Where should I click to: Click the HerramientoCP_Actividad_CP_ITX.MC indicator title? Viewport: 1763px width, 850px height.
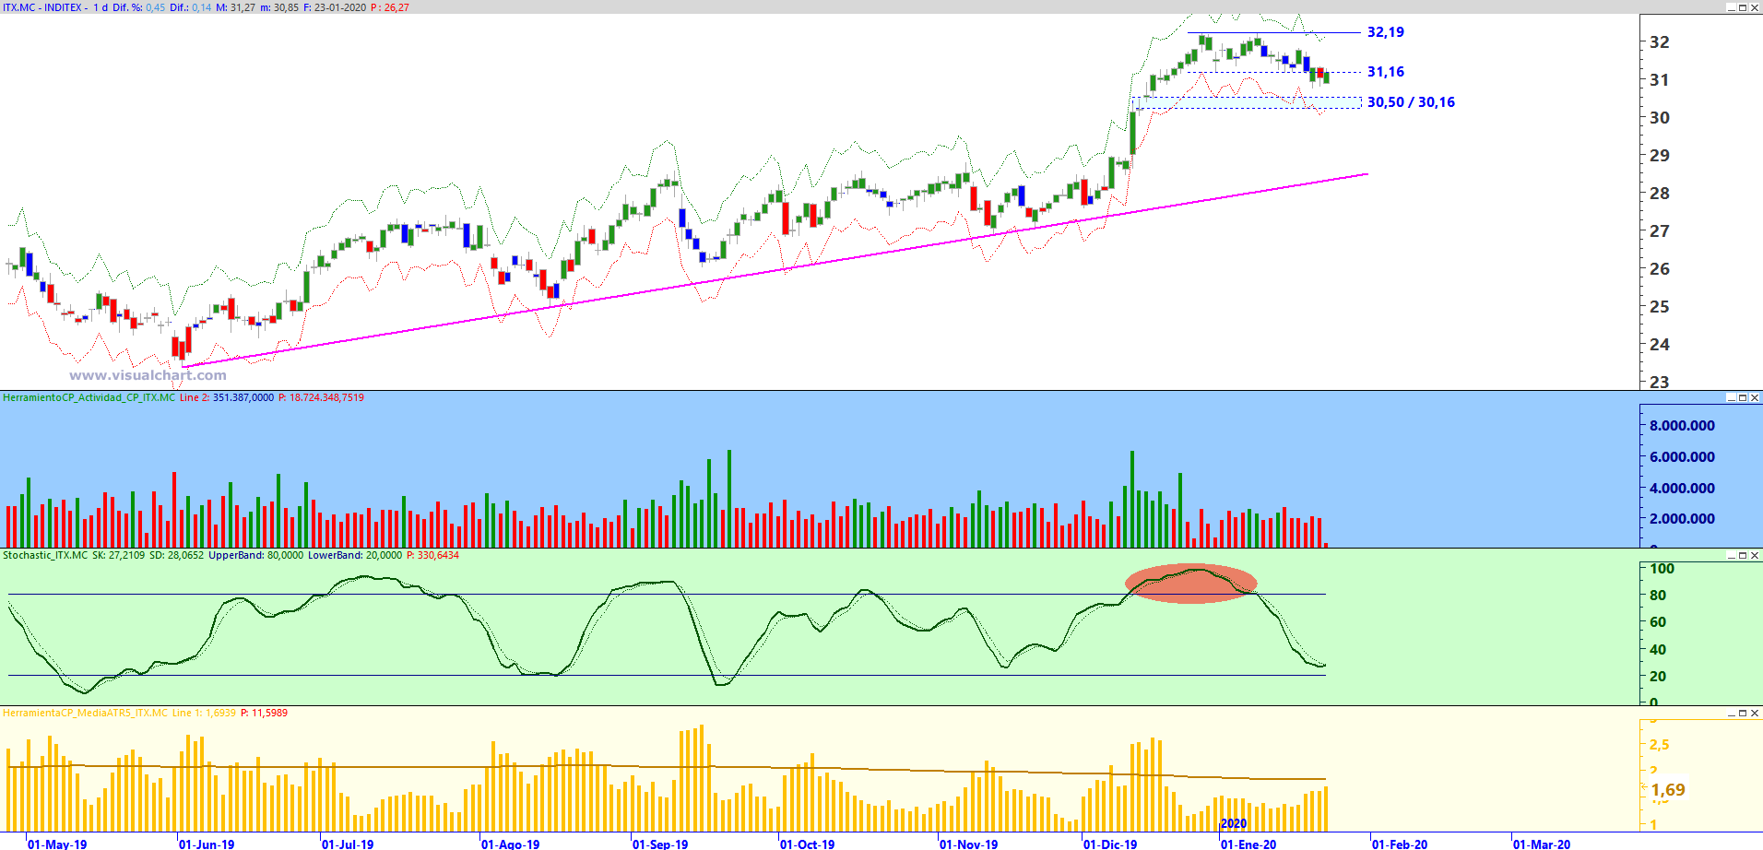89,398
